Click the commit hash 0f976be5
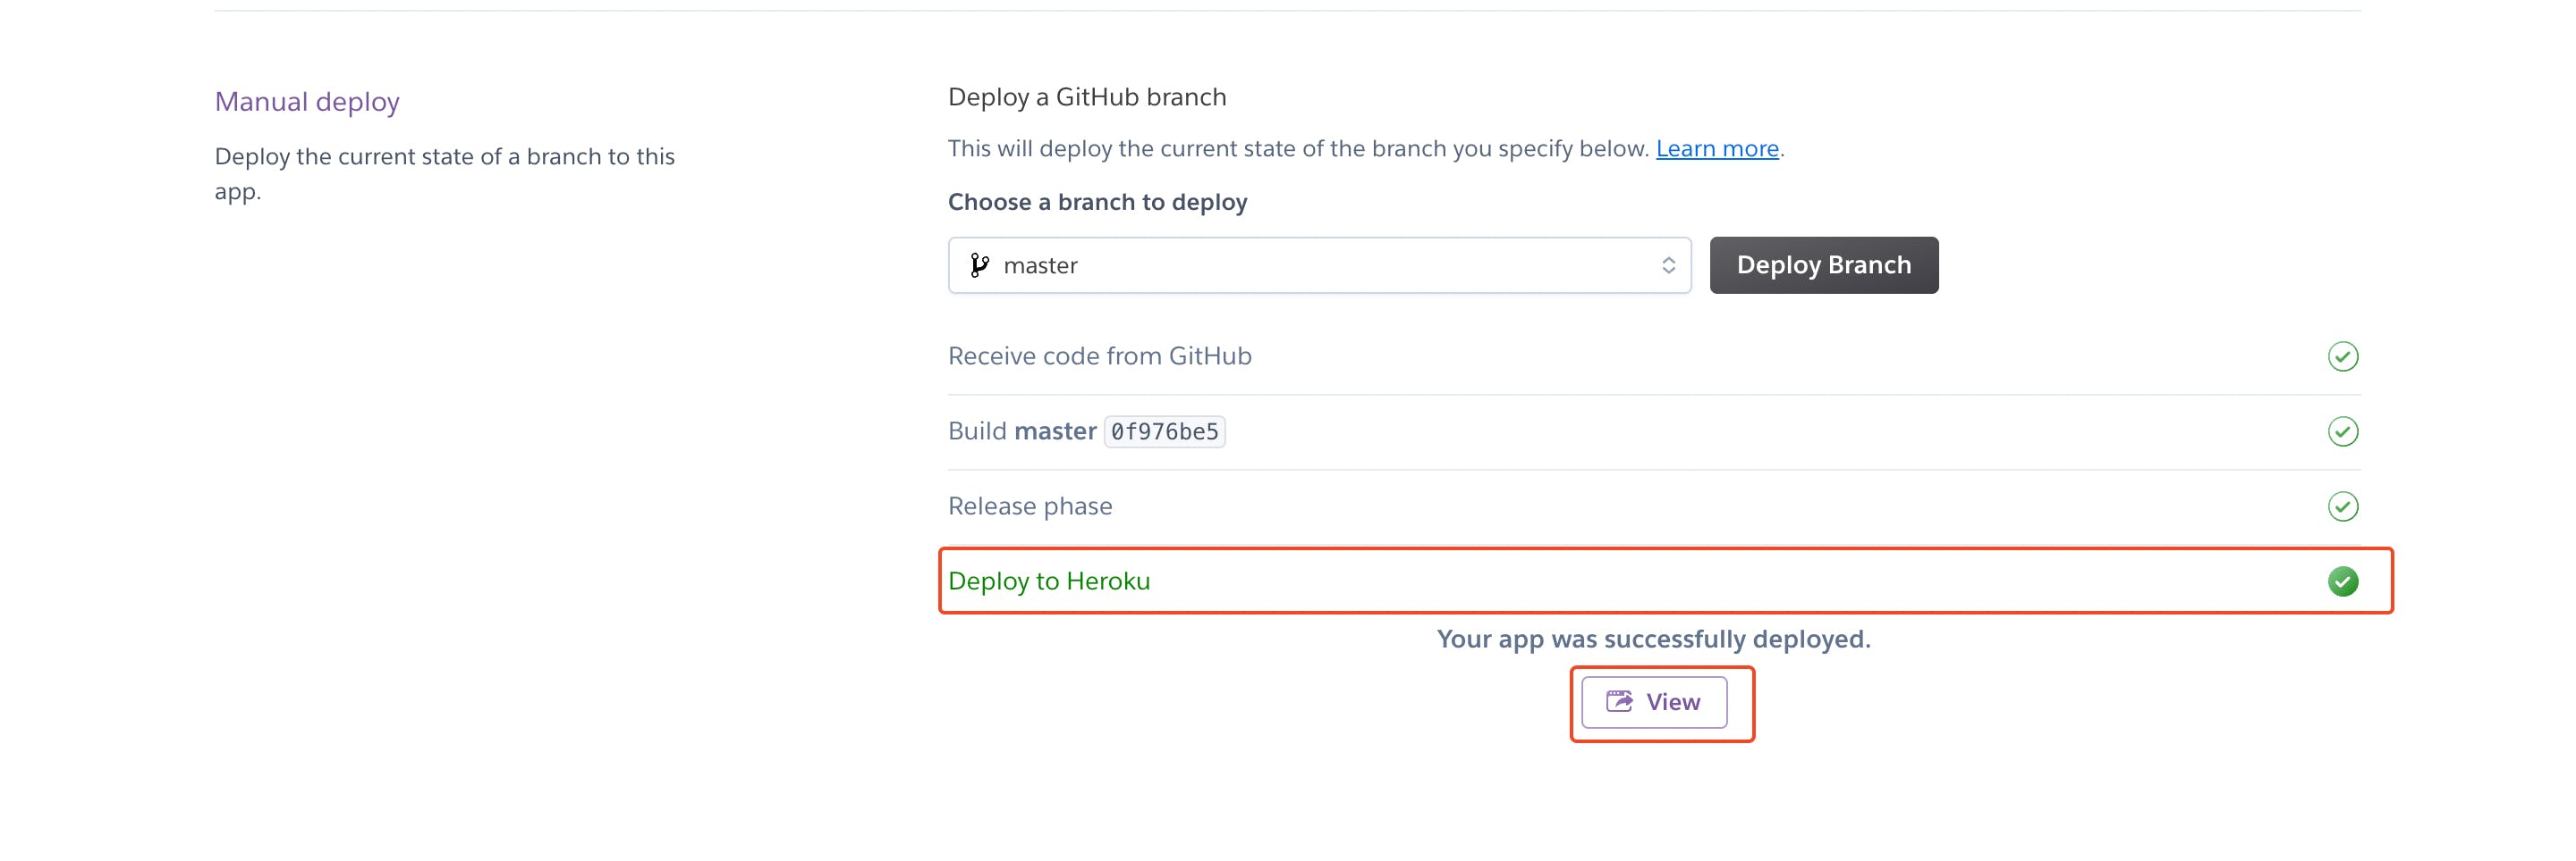The width and height of the screenshot is (2576, 861). (1164, 431)
